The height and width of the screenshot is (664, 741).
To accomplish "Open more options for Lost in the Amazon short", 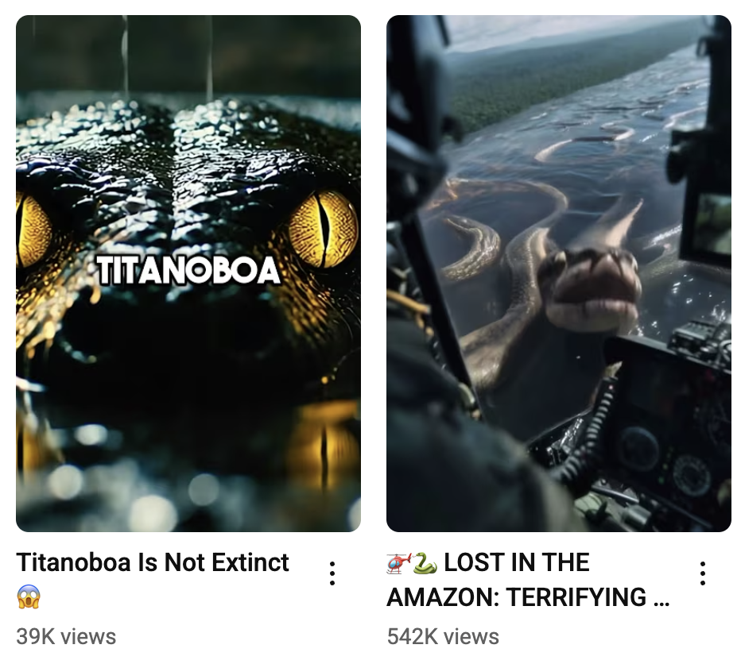I will (703, 573).
